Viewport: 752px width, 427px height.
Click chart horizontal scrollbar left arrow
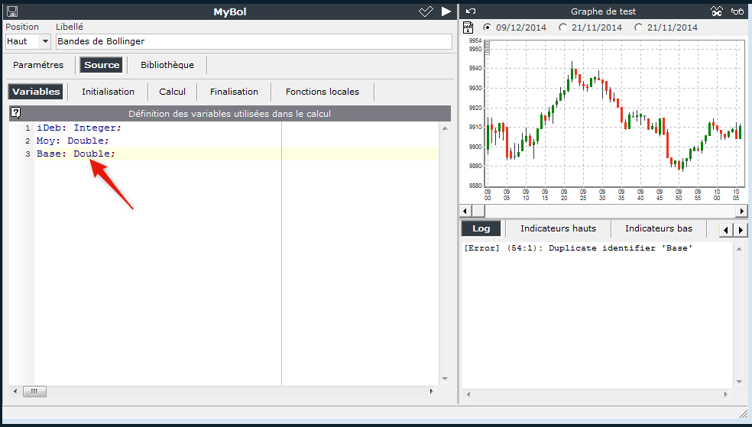[465, 211]
